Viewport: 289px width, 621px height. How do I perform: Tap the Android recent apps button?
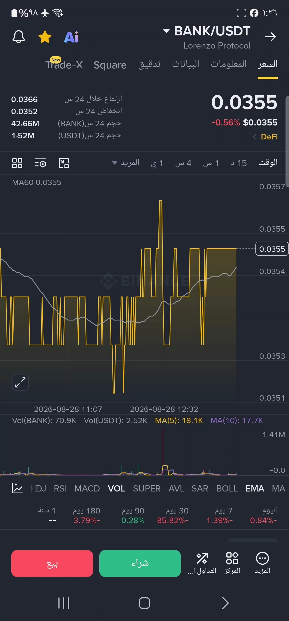(x=64, y=603)
